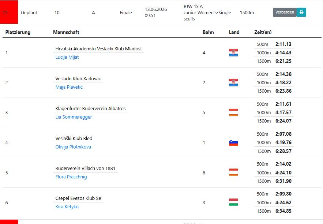Click red race number 75 cell
This screenshot has width=323, height=224.
click(x=9, y=12)
